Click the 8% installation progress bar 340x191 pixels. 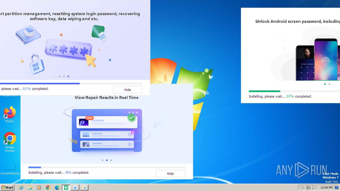coord(107,167)
